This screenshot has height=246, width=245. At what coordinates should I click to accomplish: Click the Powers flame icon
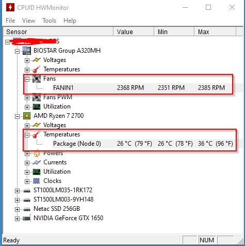[37, 153]
